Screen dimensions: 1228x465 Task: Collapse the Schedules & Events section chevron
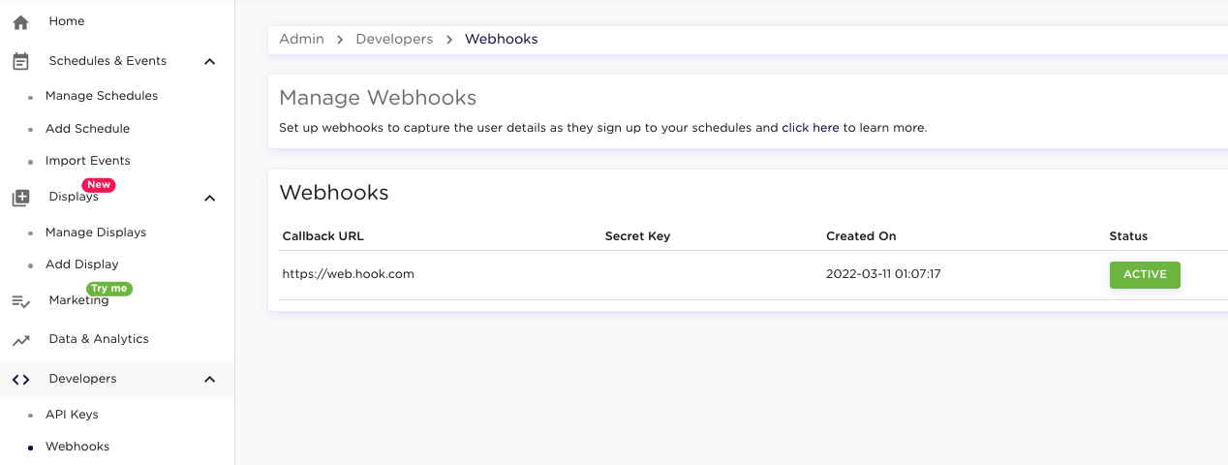209,61
